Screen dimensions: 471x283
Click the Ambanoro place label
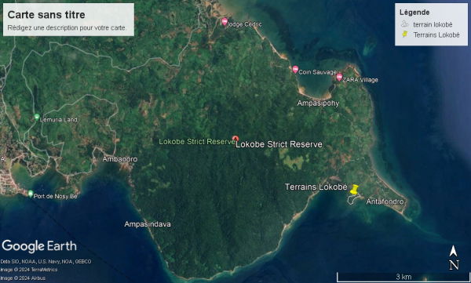coord(120,159)
